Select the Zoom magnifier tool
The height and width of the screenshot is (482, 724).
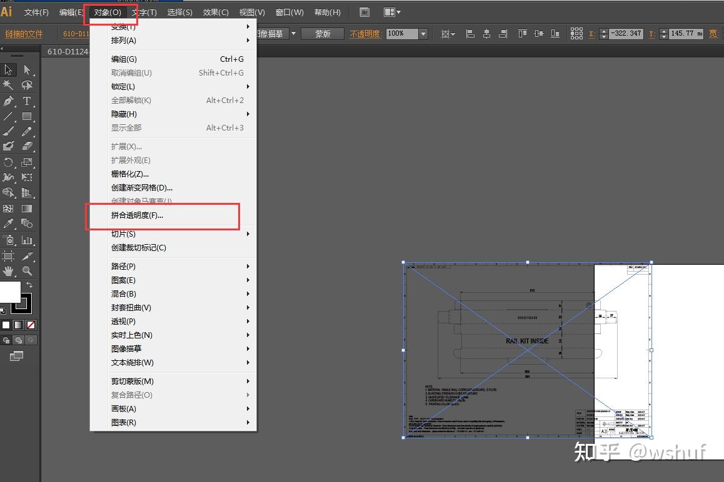[x=27, y=270]
